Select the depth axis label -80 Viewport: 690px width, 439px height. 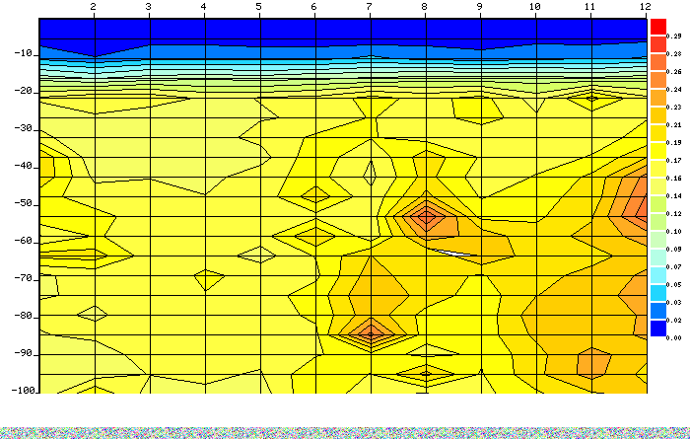pos(24,316)
